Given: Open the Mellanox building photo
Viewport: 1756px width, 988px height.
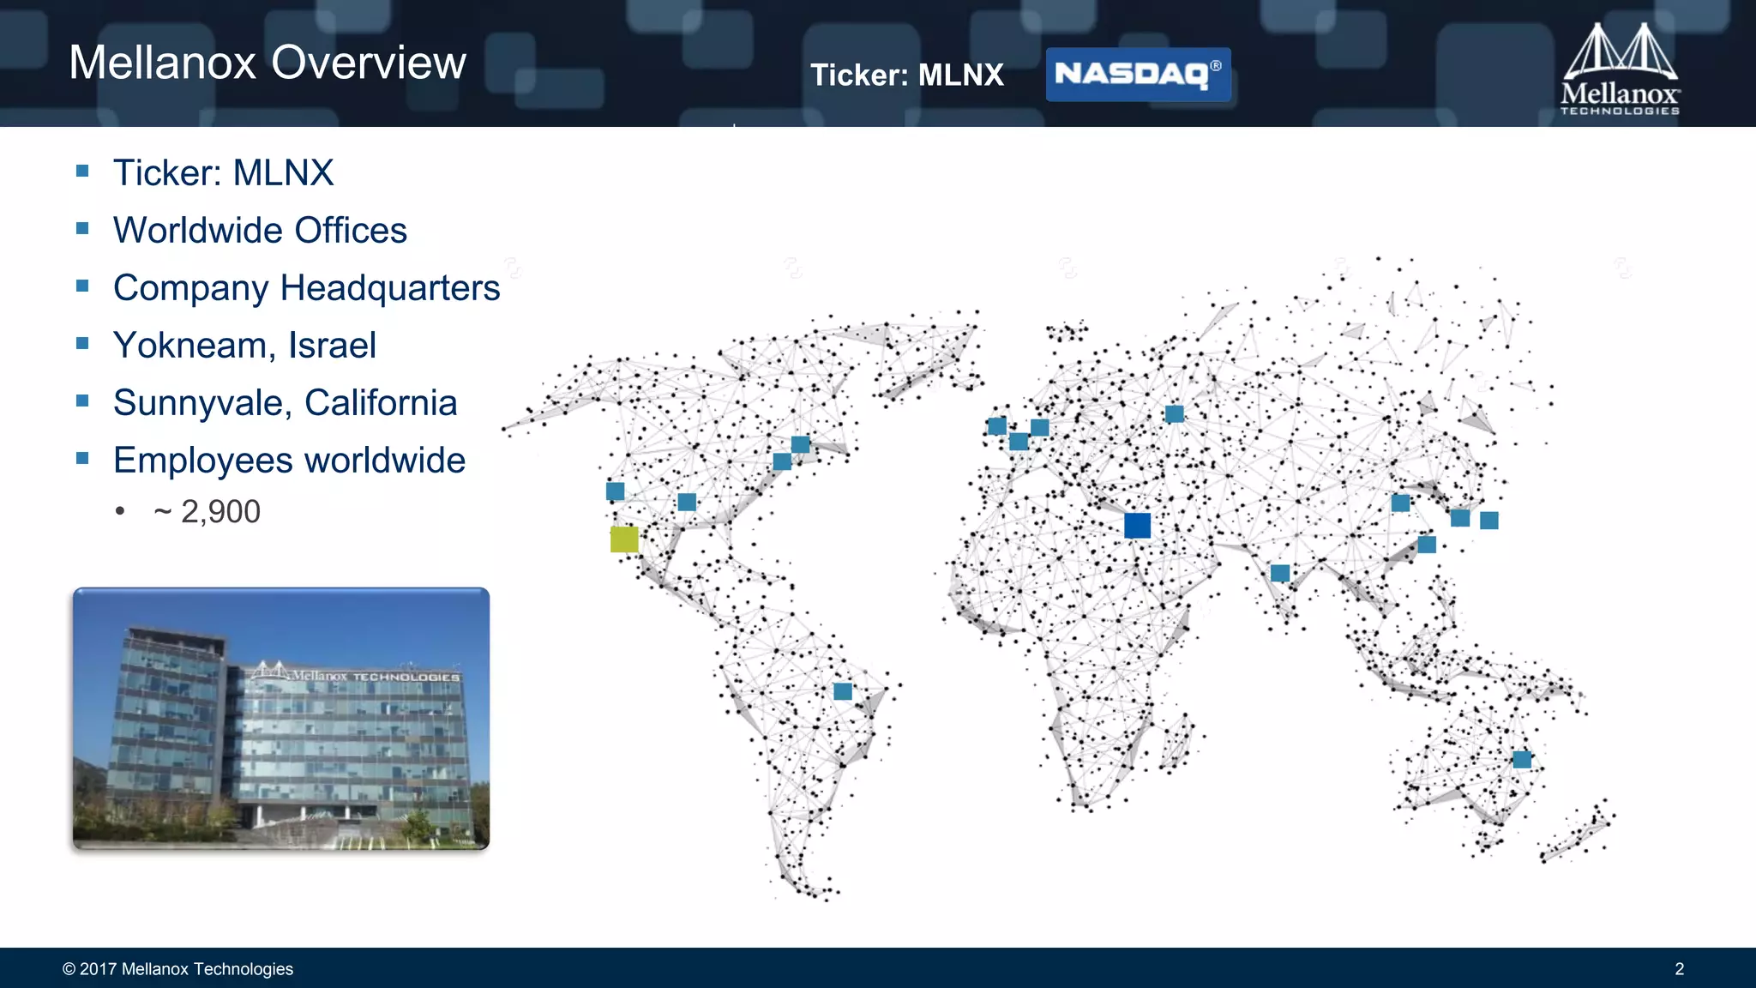Looking at the screenshot, I should coord(281,719).
